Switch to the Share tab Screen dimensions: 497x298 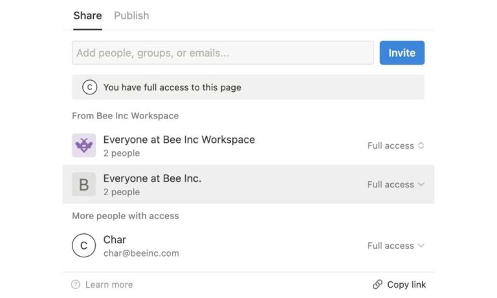coord(87,16)
